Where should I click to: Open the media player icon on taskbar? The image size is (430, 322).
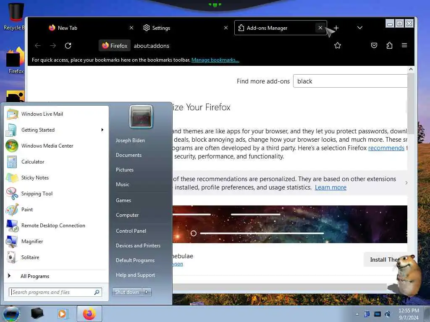[62, 314]
